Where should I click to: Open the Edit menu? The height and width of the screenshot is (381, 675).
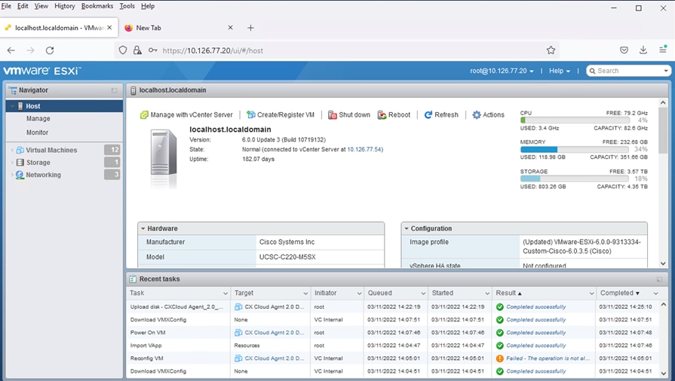pyautogui.click(x=23, y=6)
